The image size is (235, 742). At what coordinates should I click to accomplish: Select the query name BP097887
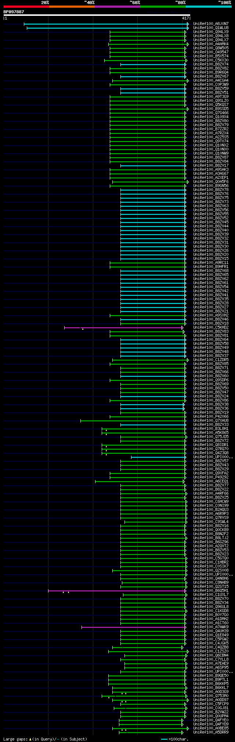14,12
